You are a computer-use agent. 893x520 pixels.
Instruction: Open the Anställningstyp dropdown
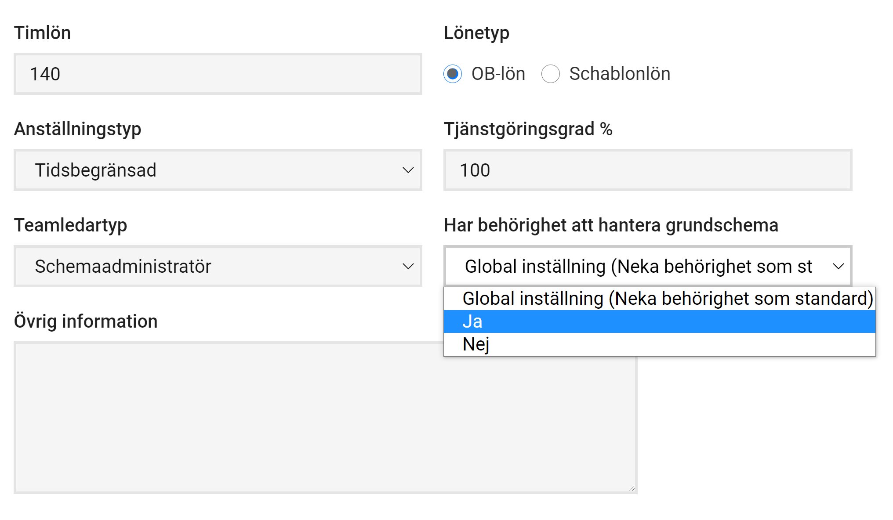pyautogui.click(x=218, y=170)
